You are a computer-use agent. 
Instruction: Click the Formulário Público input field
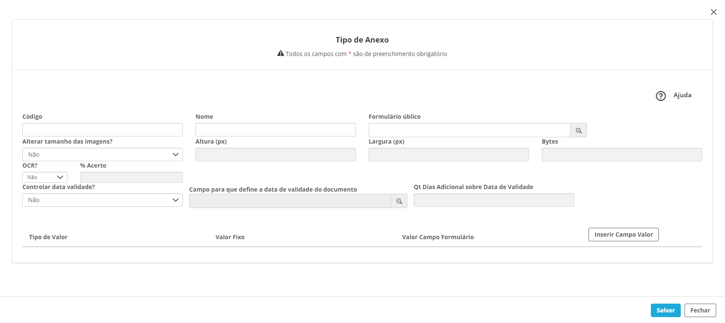click(x=469, y=130)
